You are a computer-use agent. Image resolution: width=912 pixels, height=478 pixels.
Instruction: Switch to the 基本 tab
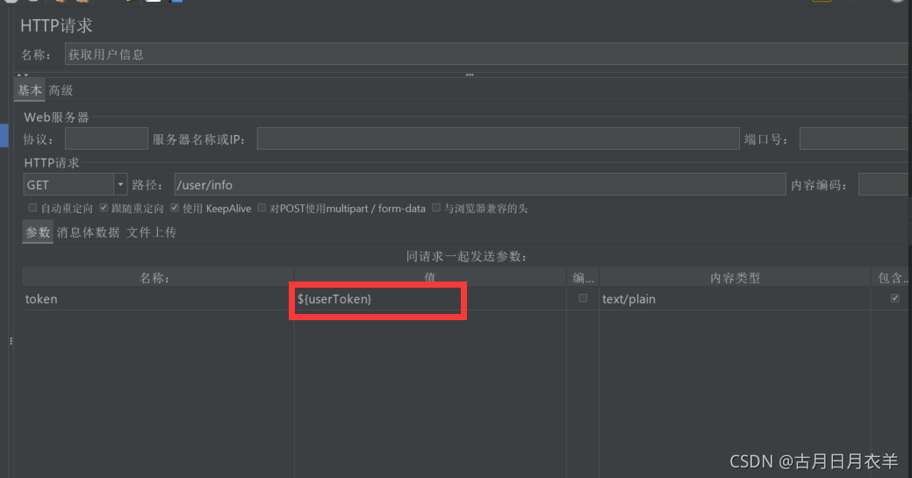30,90
